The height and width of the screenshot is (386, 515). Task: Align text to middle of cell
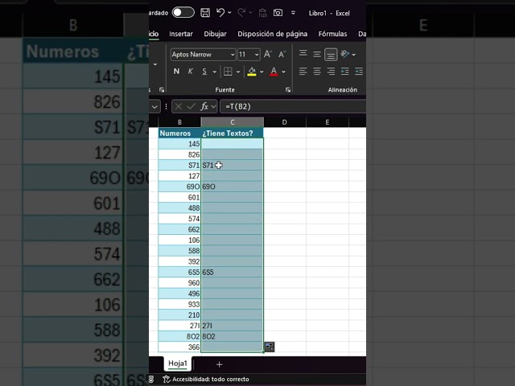[317, 54]
